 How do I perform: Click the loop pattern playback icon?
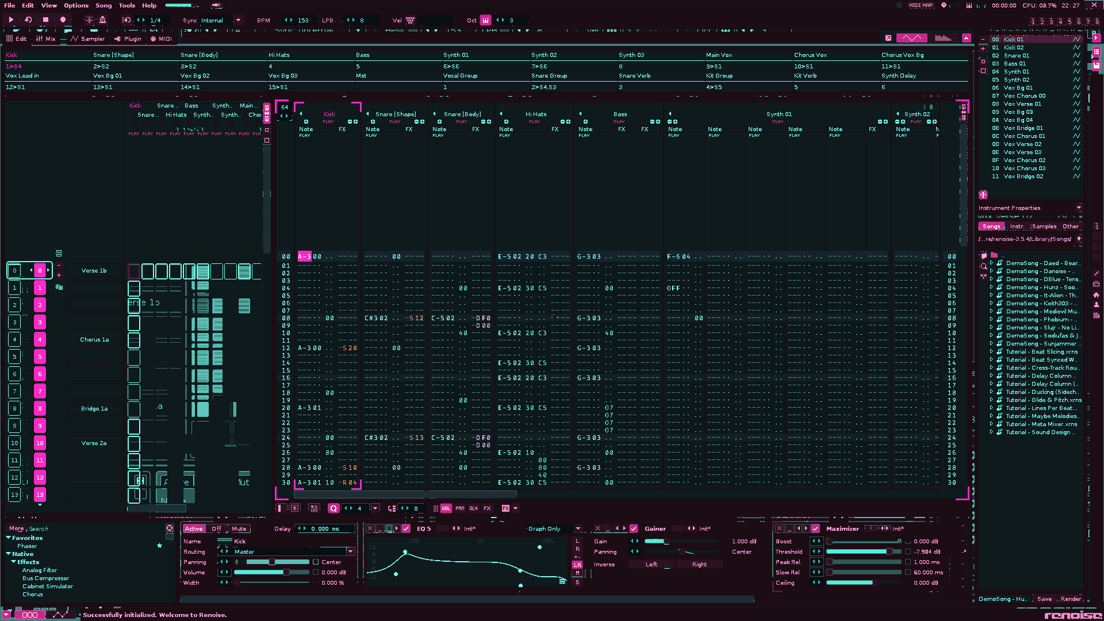[28, 20]
